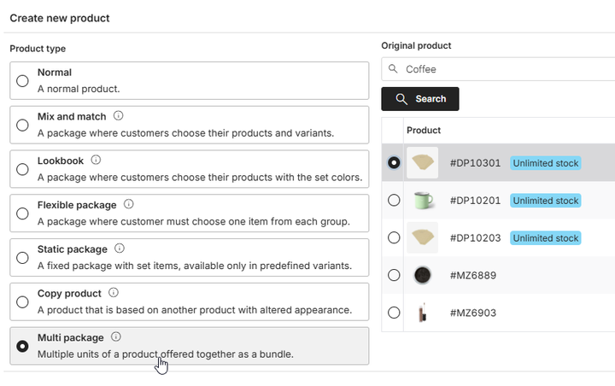Click the #MZ6903 product thumbnail
615x386 pixels.
coord(422,313)
